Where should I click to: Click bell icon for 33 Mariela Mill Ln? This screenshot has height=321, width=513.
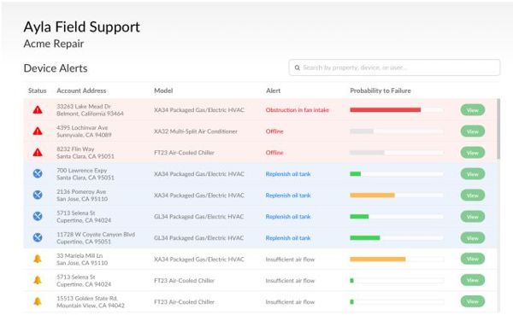tap(38, 259)
